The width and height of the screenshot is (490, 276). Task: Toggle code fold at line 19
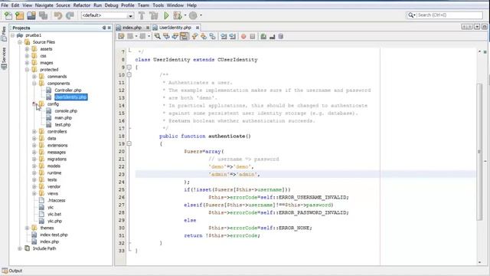click(x=129, y=143)
